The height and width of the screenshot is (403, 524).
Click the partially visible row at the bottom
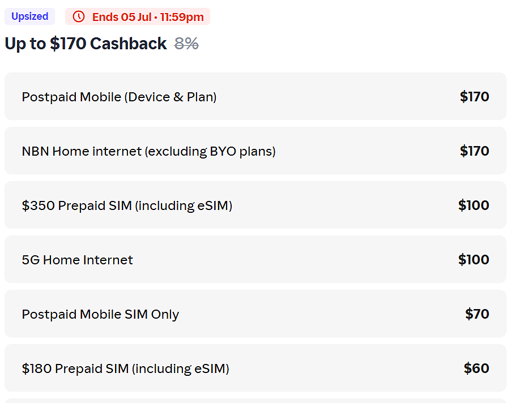tap(255, 401)
